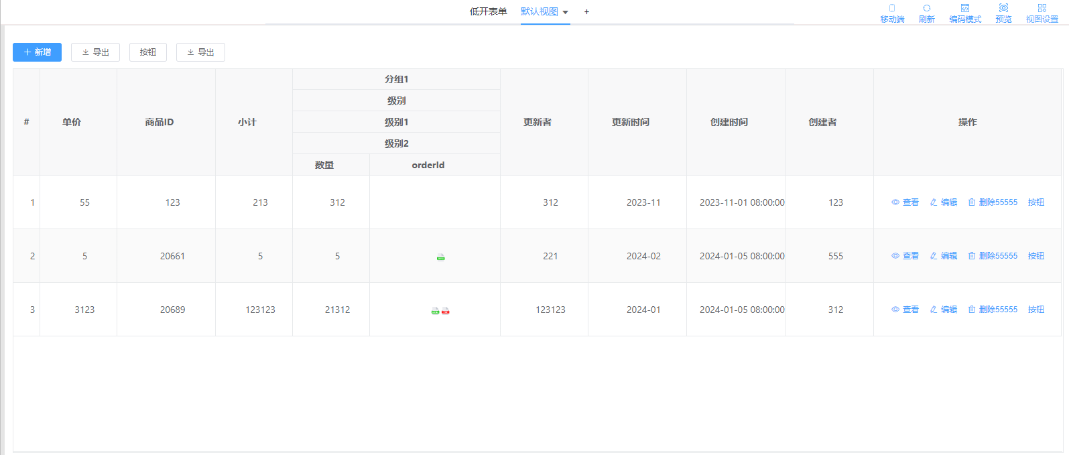Click the blue 新增 add button
This screenshot has width=1069, height=455.
click(37, 52)
